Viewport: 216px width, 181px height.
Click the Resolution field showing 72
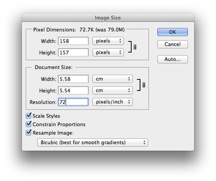[73, 102]
